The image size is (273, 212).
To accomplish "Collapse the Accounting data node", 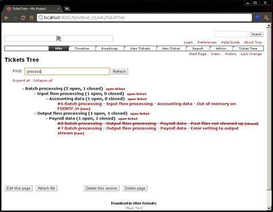I will click(x=47, y=99).
